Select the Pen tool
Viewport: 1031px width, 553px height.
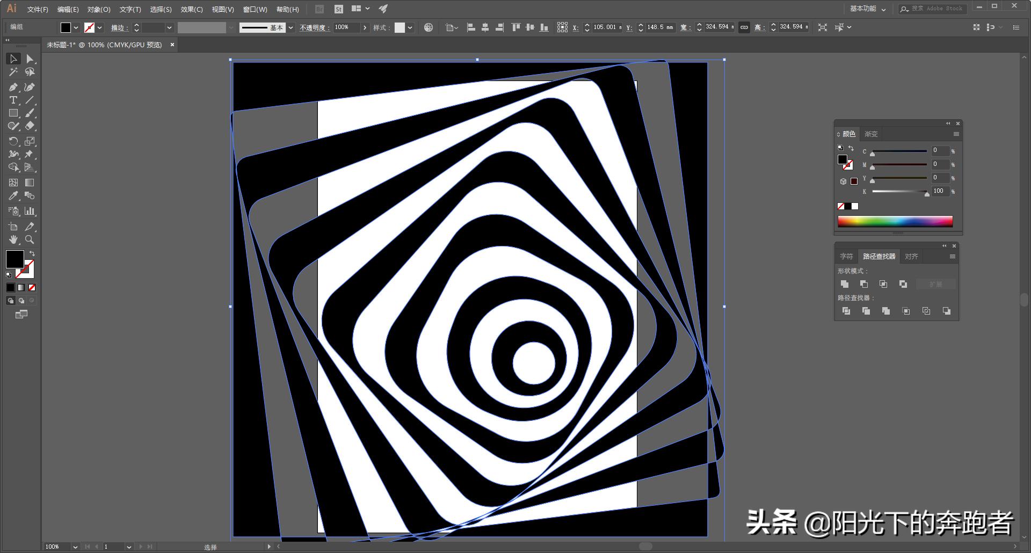(13, 87)
